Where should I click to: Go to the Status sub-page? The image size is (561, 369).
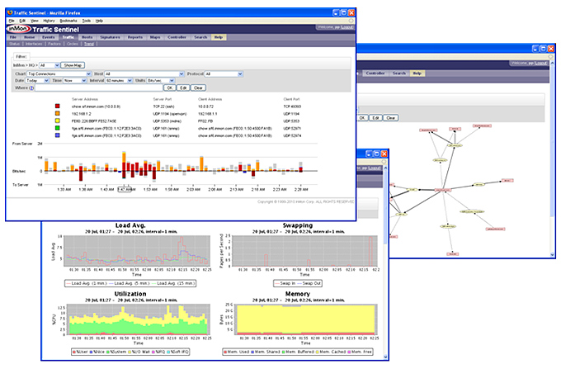click(14, 44)
